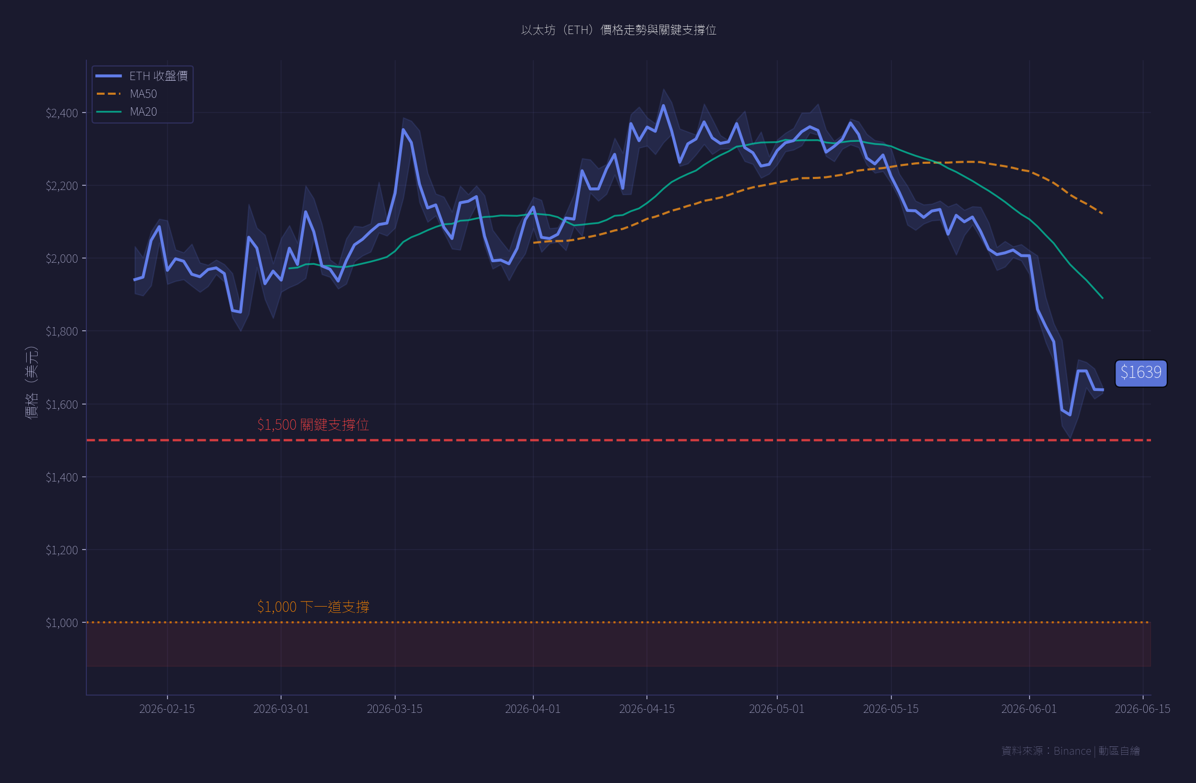Click the $2,000 y-axis label
The width and height of the screenshot is (1196, 783).
pos(62,259)
